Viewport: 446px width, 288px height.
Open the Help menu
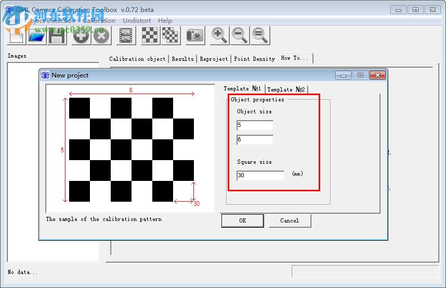coord(165,21)
